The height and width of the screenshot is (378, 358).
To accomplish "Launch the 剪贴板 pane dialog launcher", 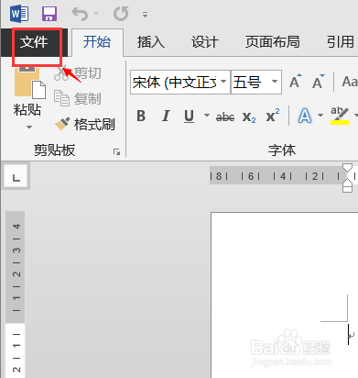I will 116,151.
